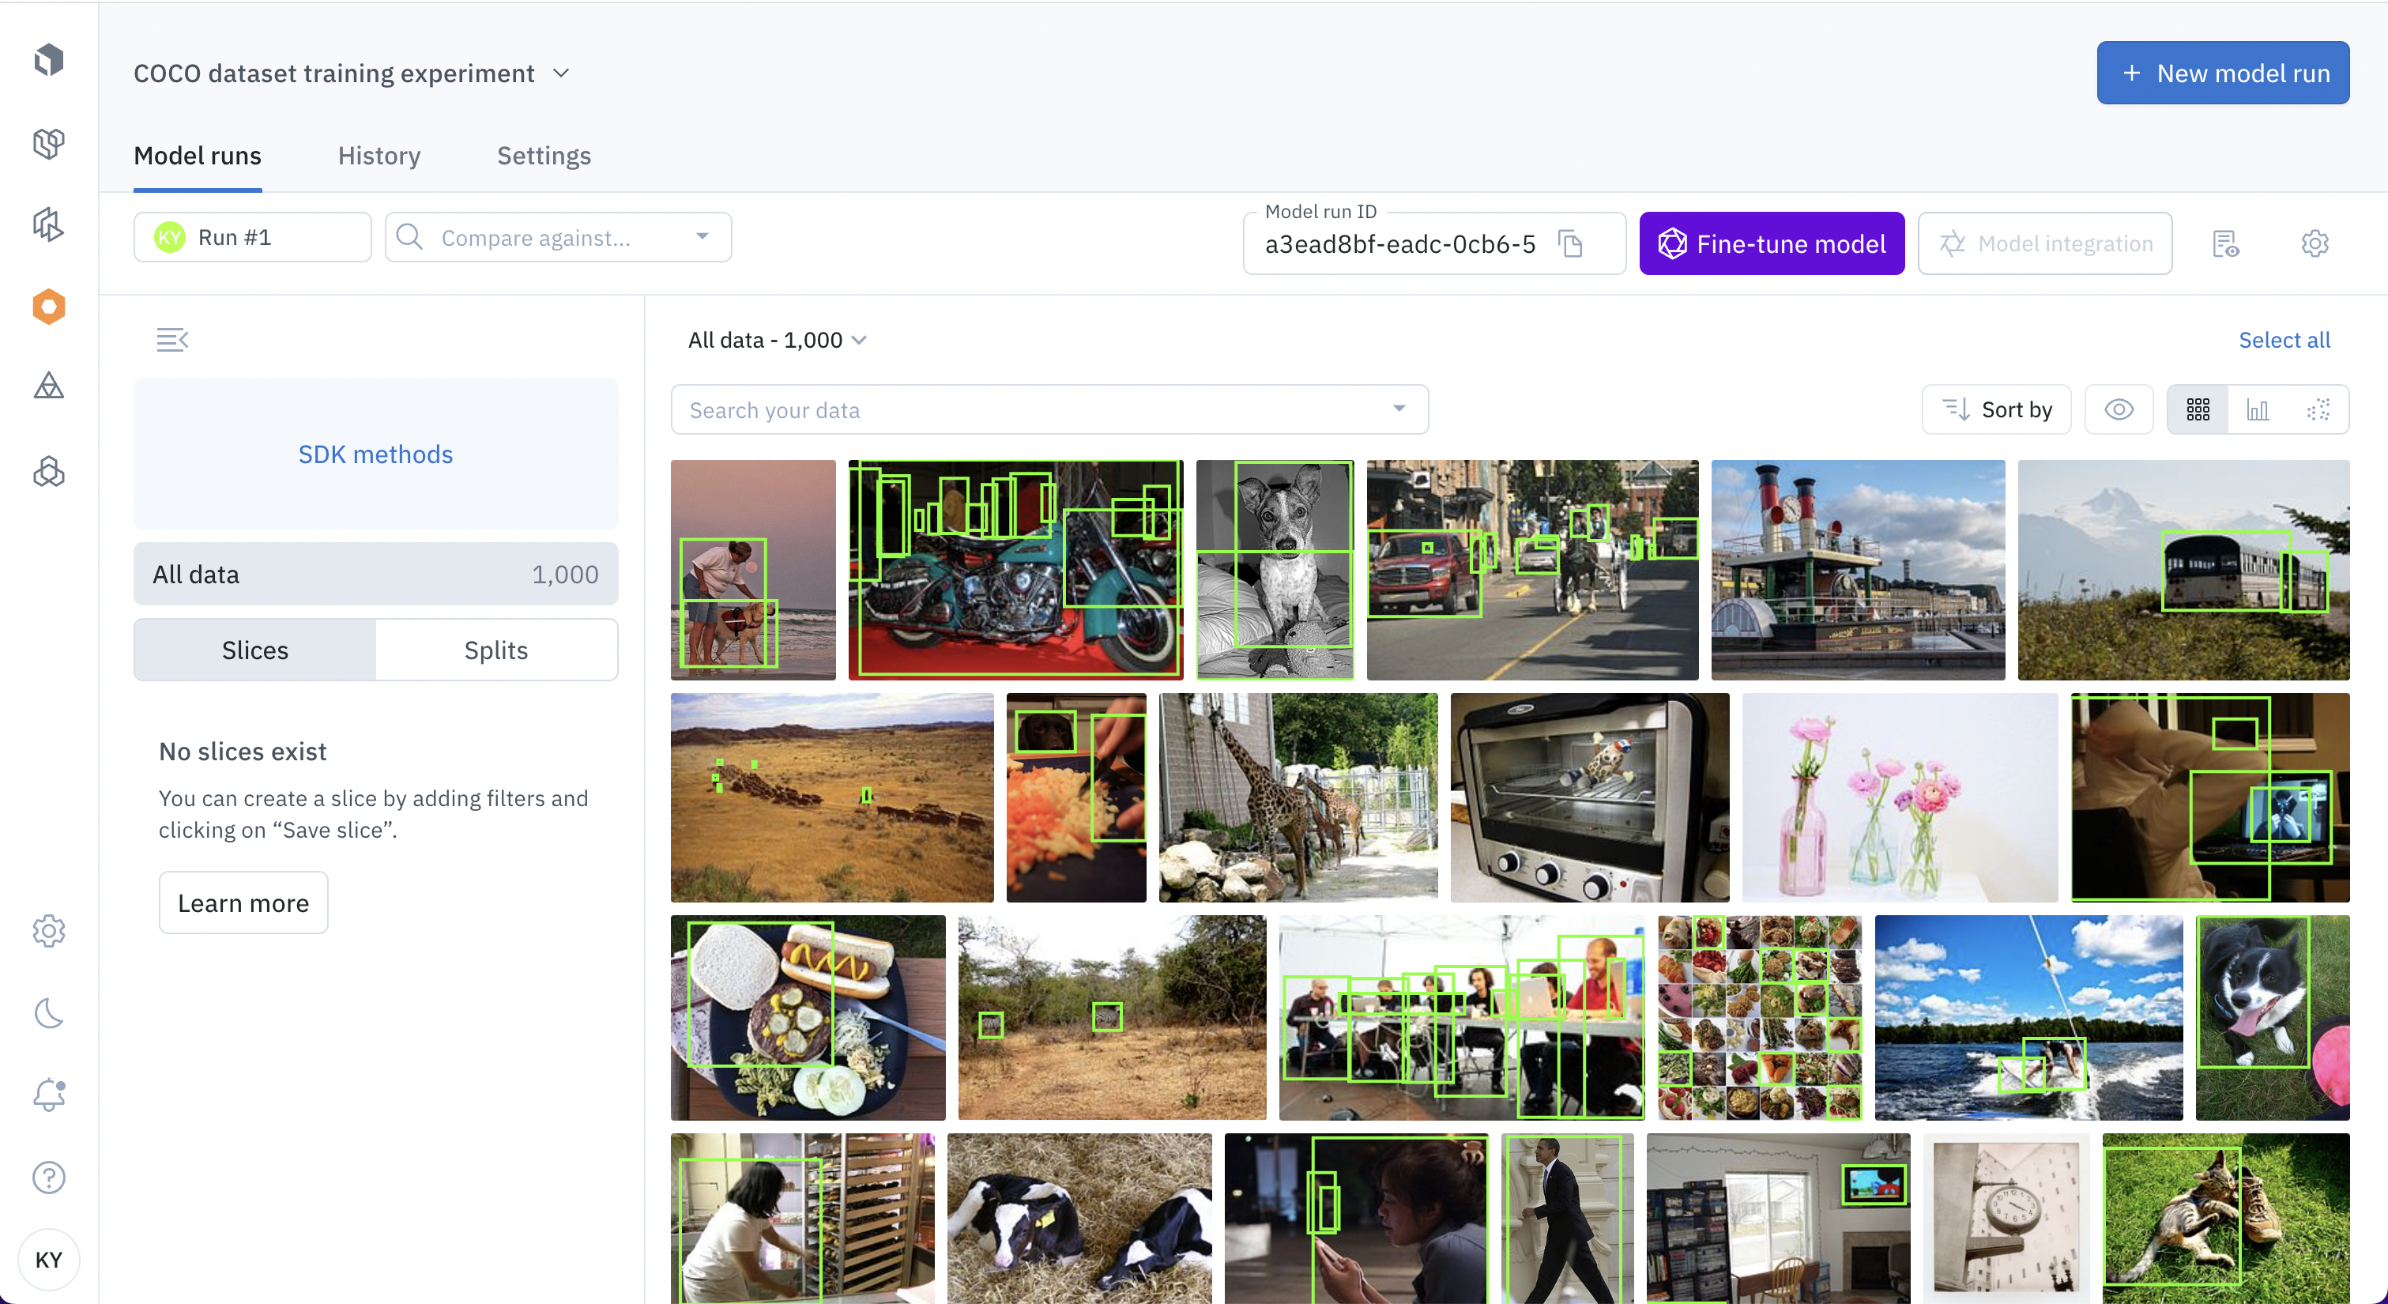Switch to grid gallery view
Screen dimensions: 2388x1304
pyautogui.click(x=2198, y=409)
